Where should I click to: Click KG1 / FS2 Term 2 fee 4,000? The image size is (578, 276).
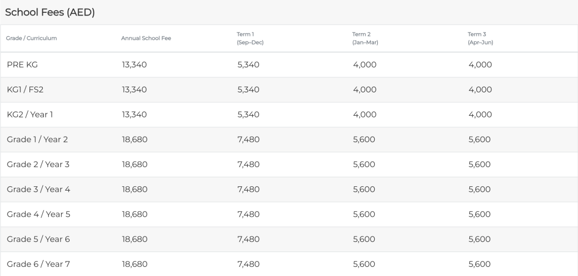coord(364,90)
